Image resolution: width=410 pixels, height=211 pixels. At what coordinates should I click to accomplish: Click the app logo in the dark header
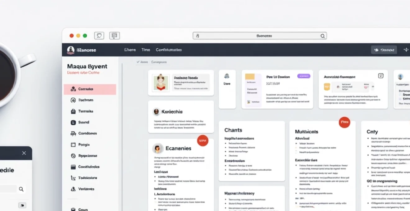point(71,50)
